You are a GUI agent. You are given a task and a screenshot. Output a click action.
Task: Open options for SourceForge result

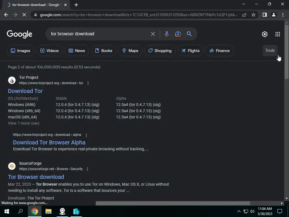(87, 169)
